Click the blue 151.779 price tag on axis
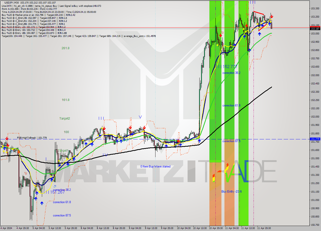Screen dimensions: 321x231 click(x=315, y=139)
